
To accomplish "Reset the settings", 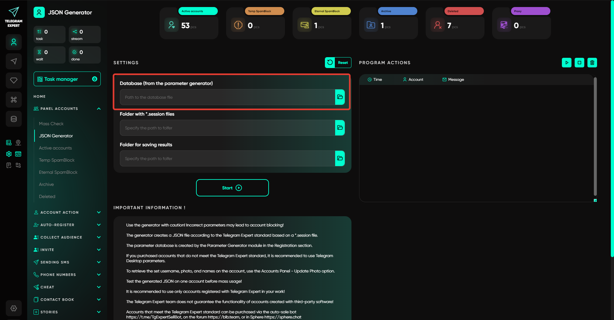I will (x=338, y=63).
